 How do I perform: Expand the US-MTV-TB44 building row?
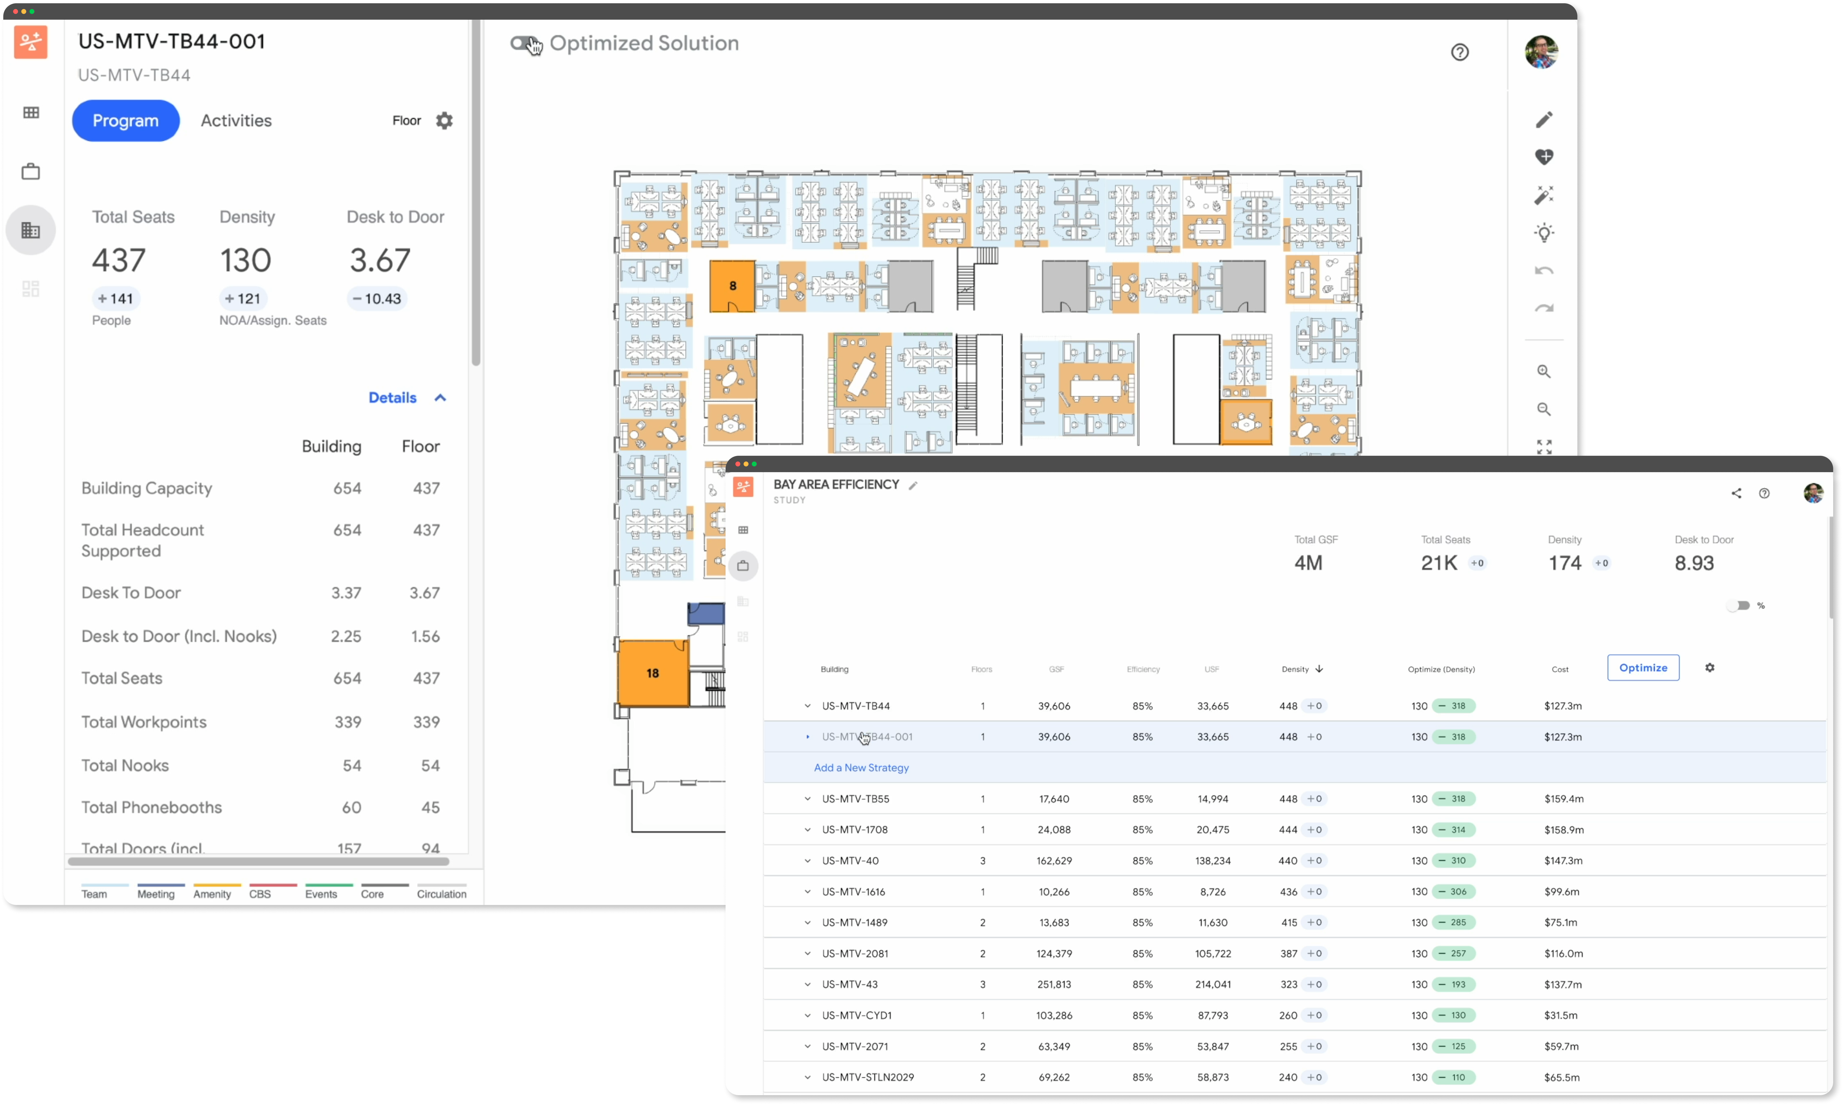pyautogui.click(x=807, y=706)
